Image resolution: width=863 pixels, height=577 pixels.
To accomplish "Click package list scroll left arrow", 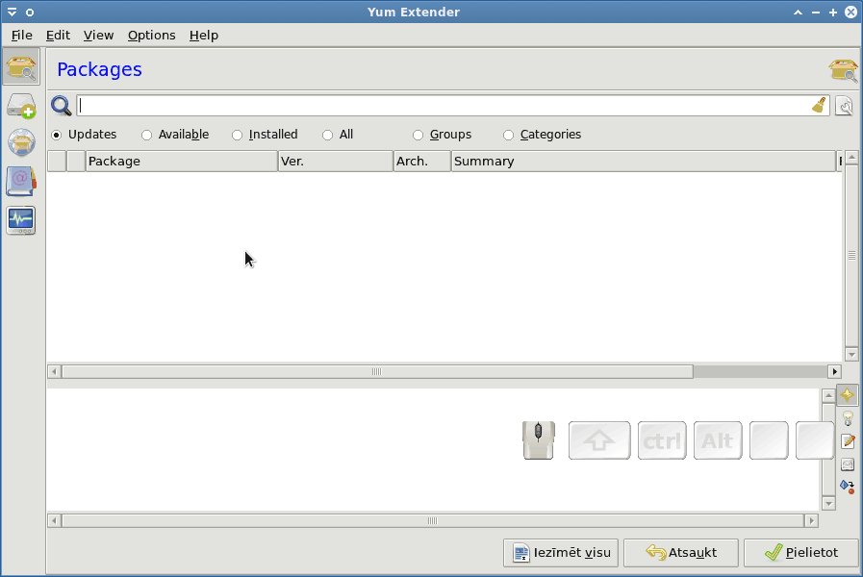I will tap(54, 372).
